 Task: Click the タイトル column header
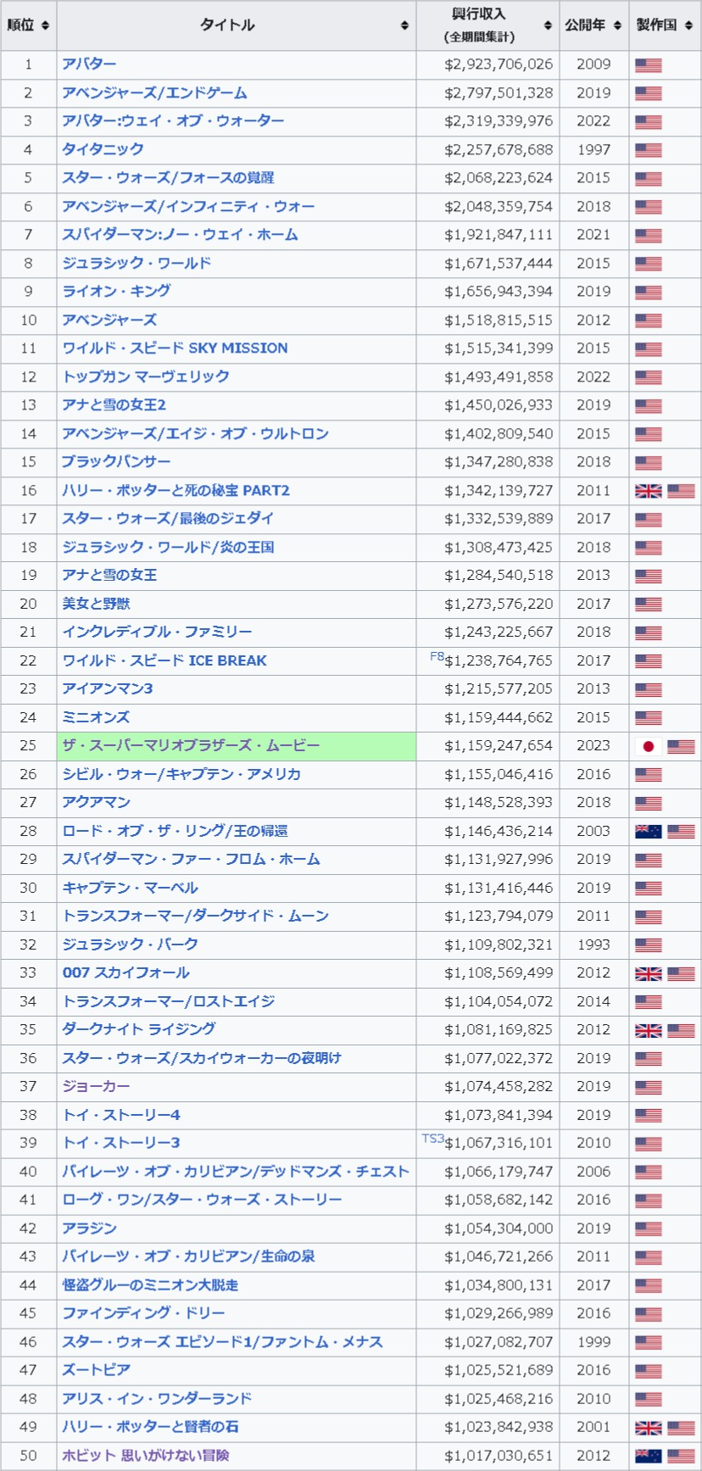pos(237,25)
